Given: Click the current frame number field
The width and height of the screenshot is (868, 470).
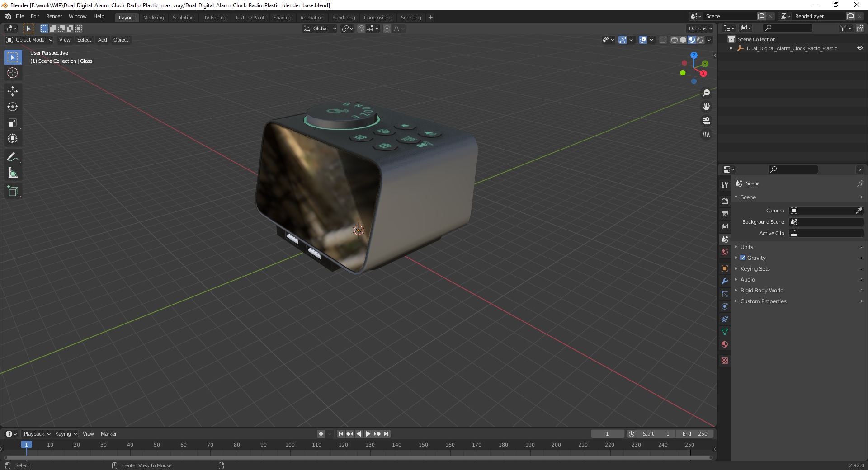Looking at the screenshot, I should 608,434.
